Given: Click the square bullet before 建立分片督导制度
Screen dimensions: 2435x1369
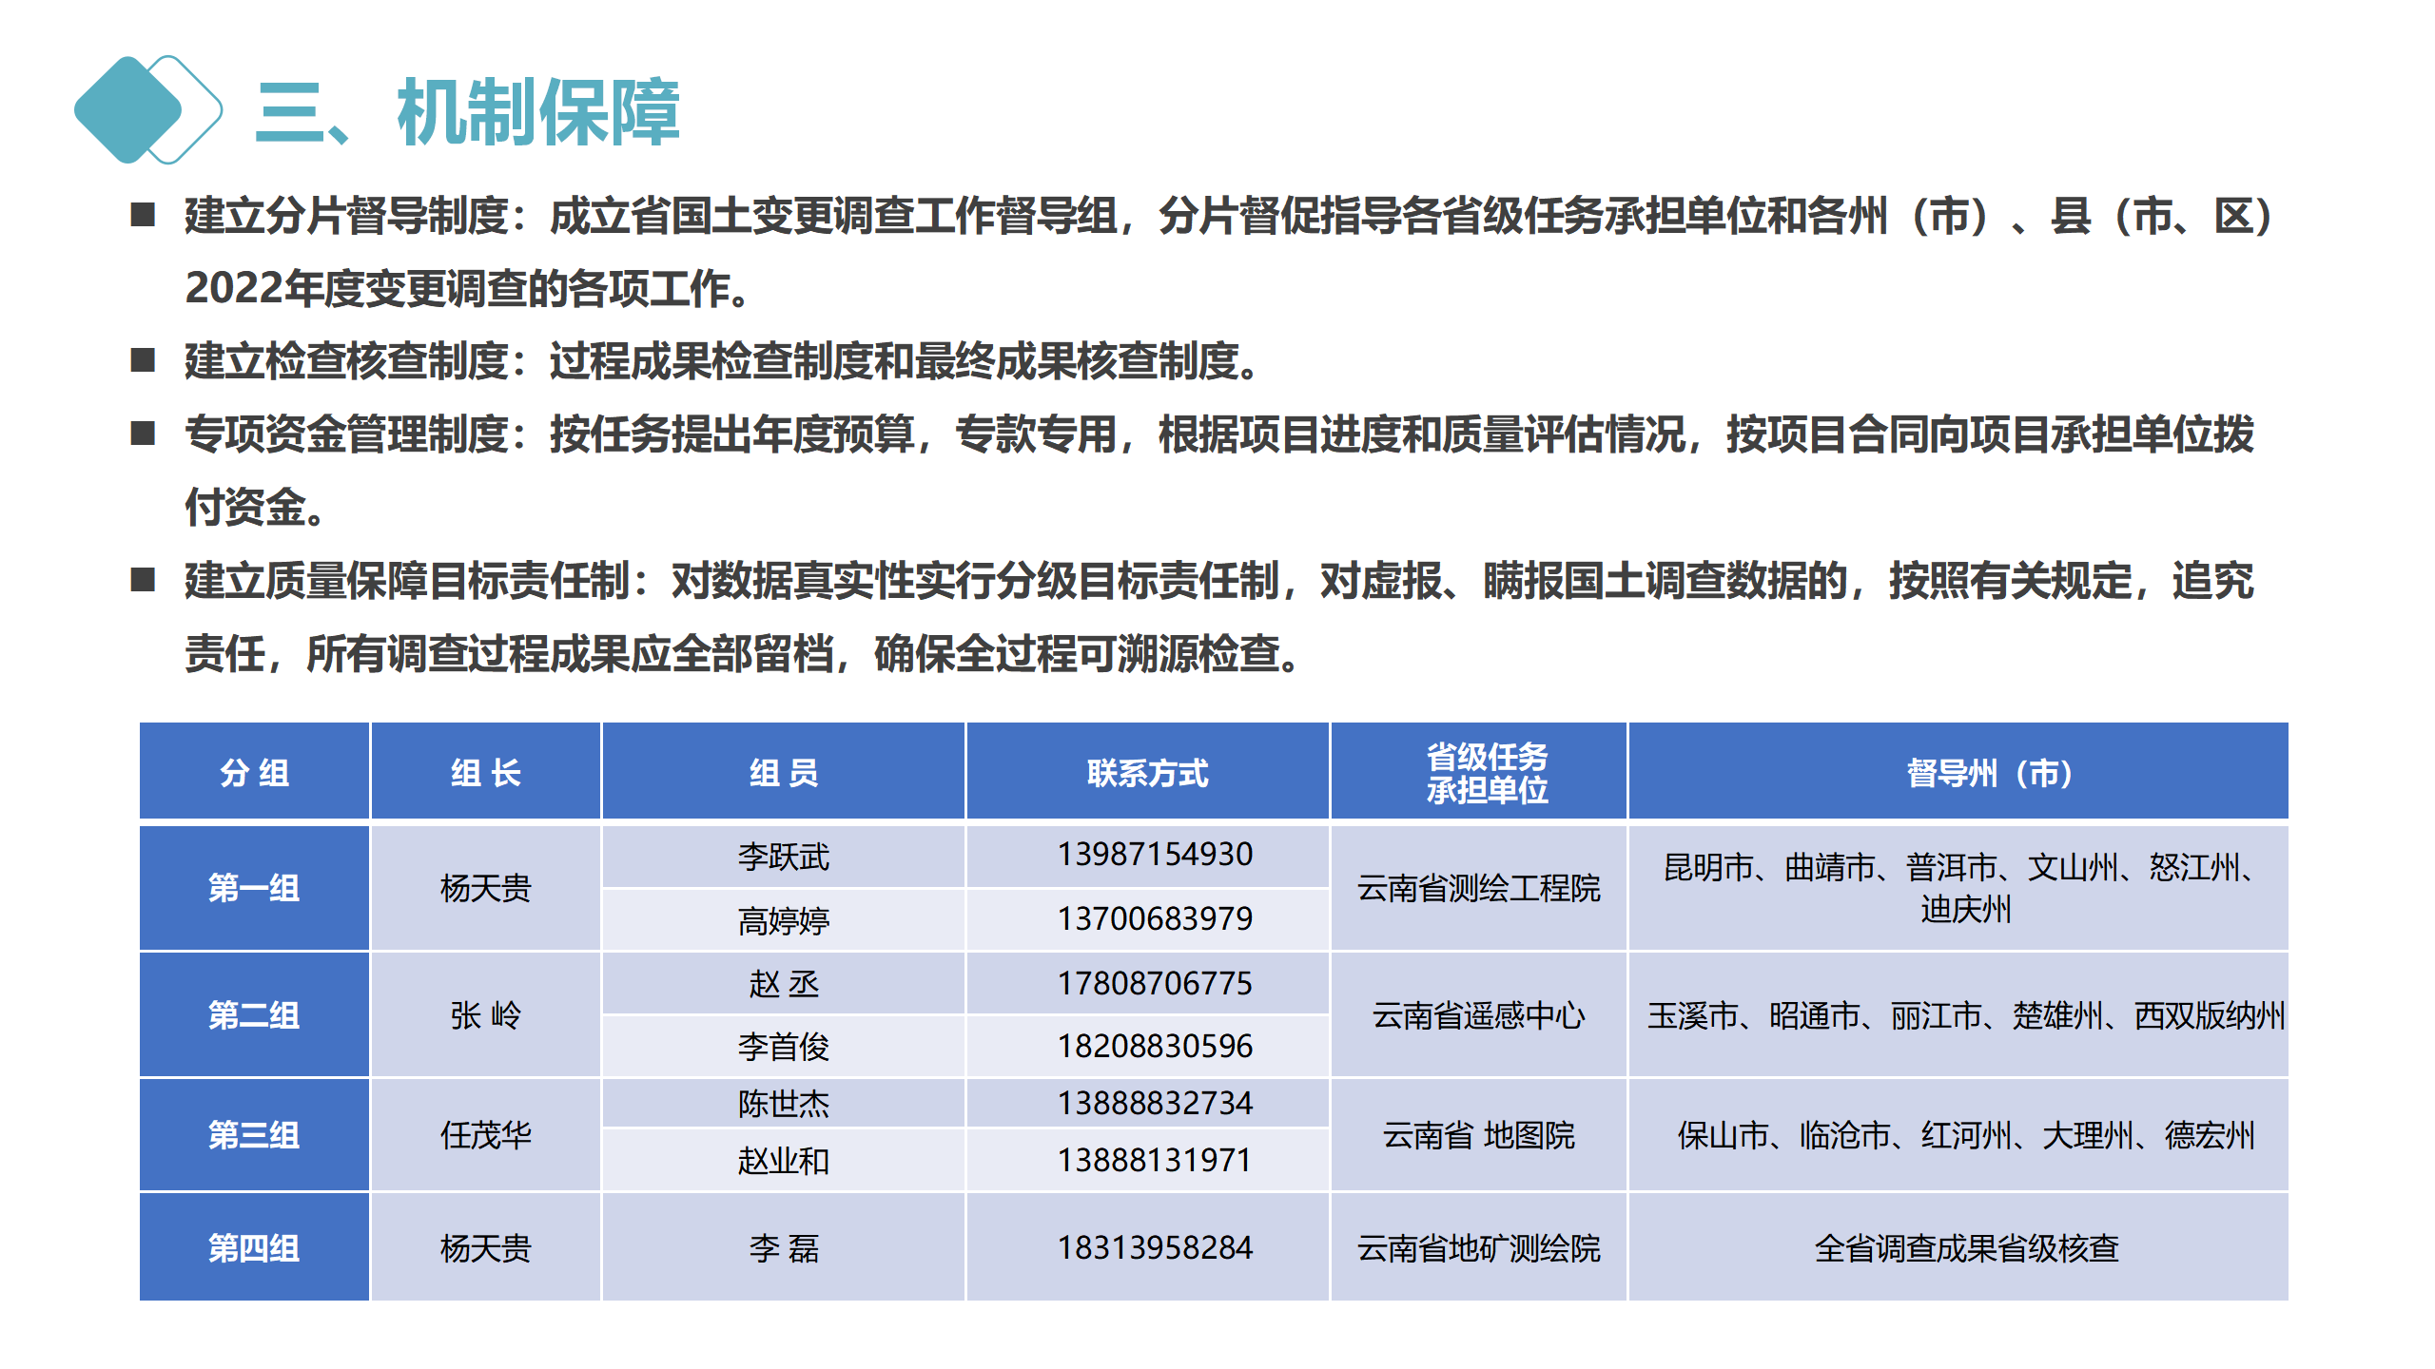Looking at the screenshot, I should click(143, 214).
